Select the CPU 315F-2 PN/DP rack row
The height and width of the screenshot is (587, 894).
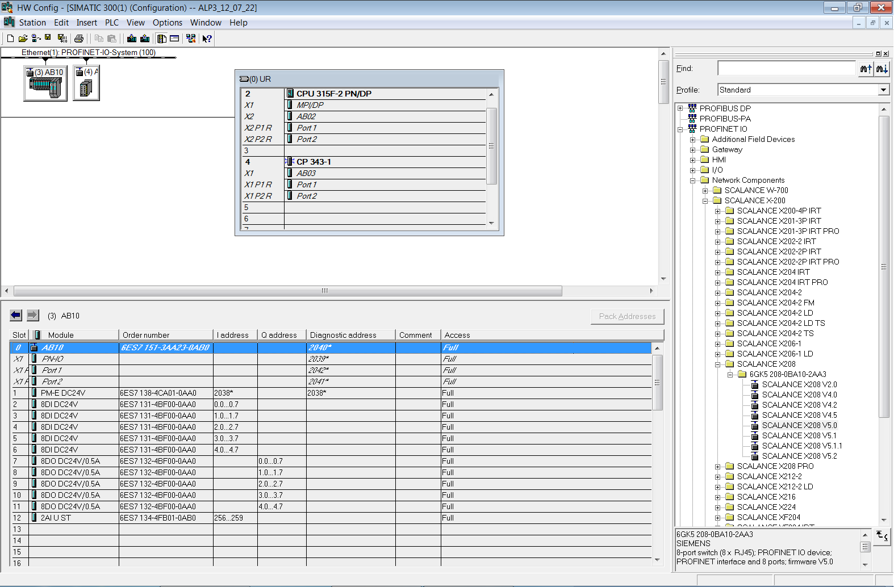(x=364, y=94)
